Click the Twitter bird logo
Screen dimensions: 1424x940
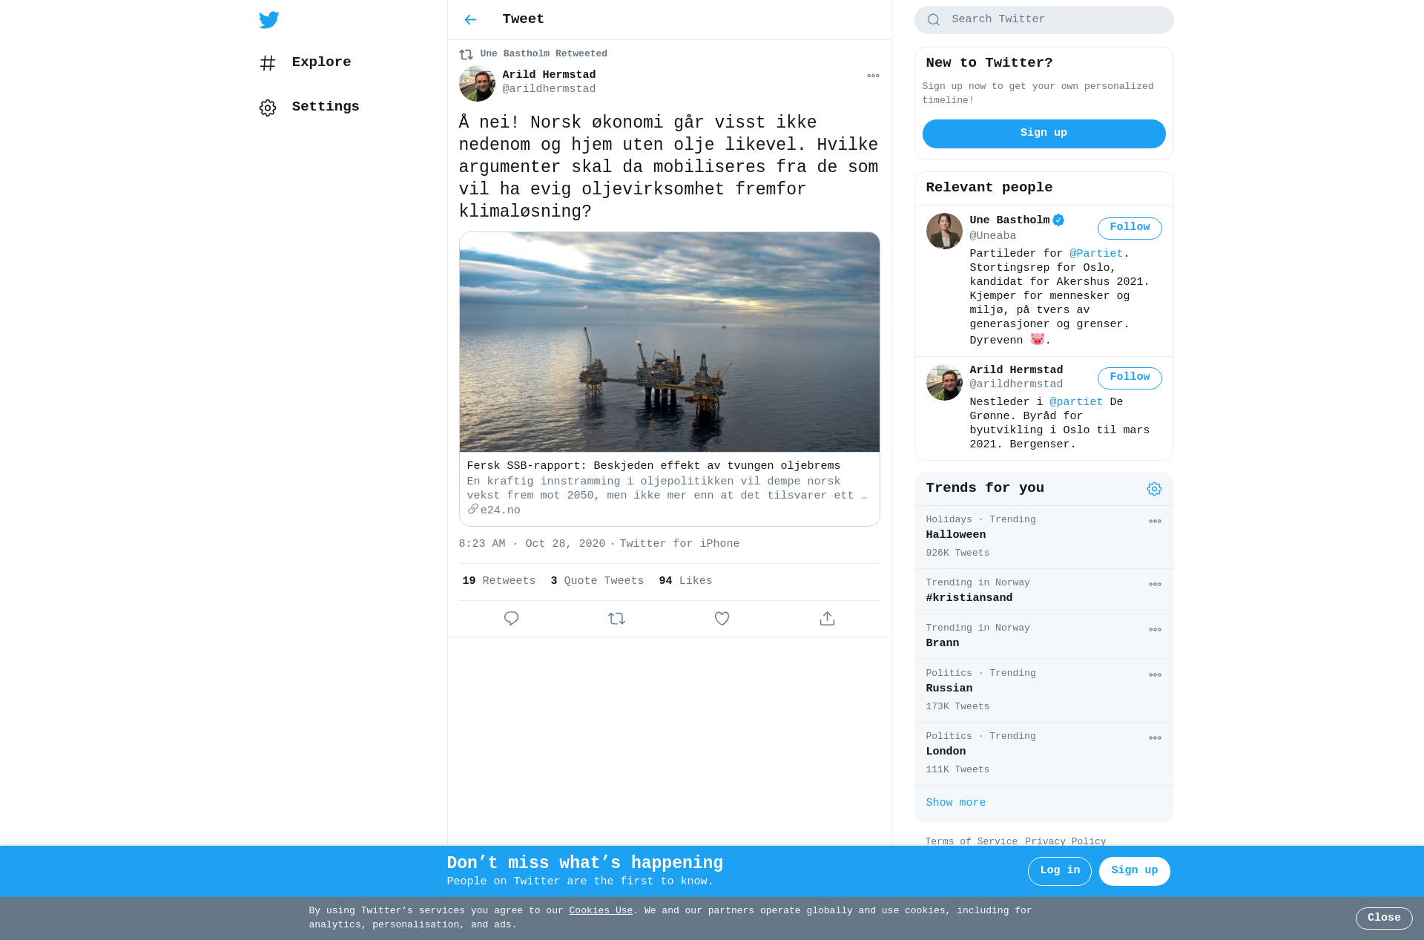[x=269, y=20]
